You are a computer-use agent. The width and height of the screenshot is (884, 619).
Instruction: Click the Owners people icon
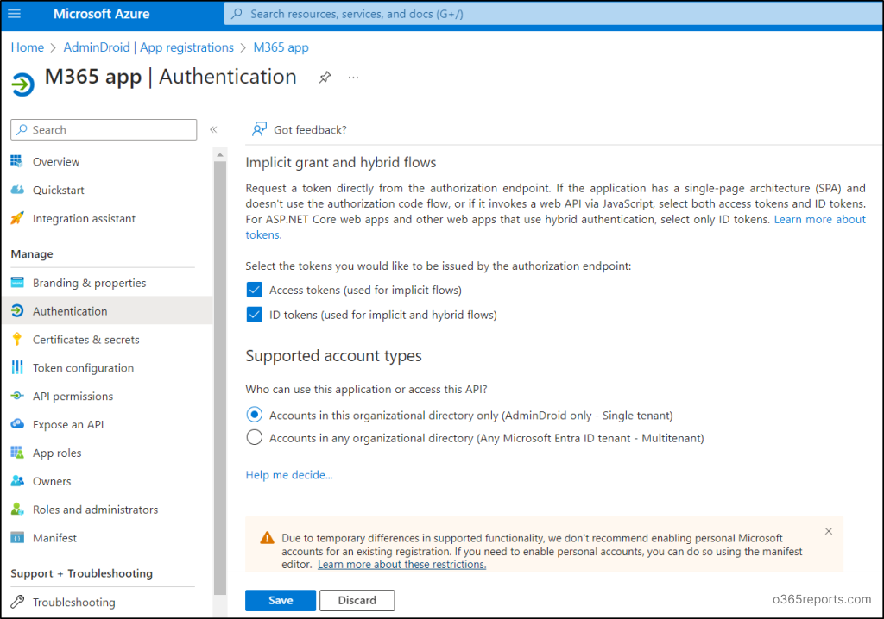pyautogui.click(x=17, y=481)
